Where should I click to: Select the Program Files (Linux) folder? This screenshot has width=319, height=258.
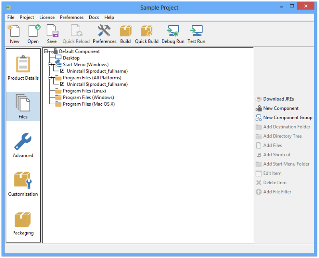point(85,91)
